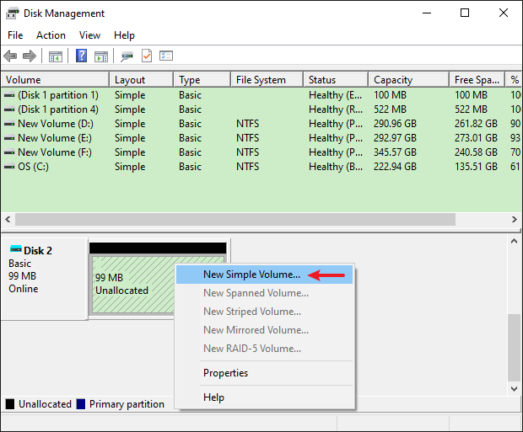
Task: Click the Properties checkmark toolbar icon
Action: (147, 56)
